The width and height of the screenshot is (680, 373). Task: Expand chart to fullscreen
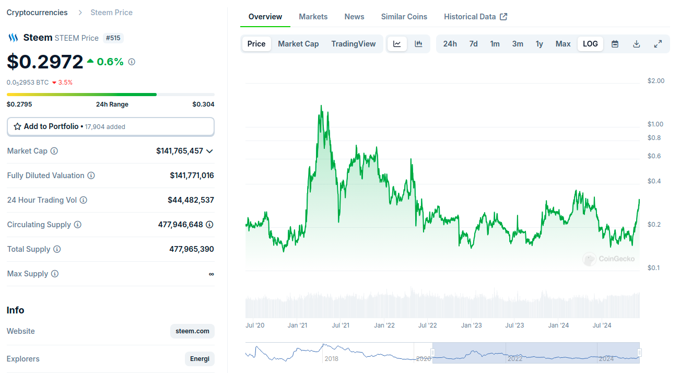click(x=658, y=44)
